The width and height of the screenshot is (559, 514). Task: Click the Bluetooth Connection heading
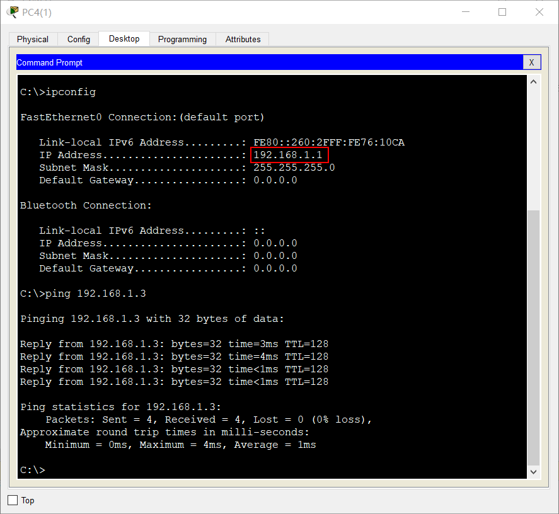click(86, 206)
